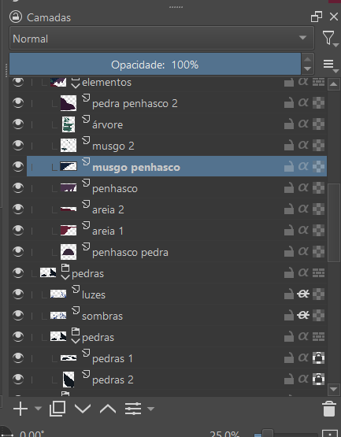This screenshot has width=341, height=437.
Task: Decrease opacity with the down stepper
Action: pos(308,69)
